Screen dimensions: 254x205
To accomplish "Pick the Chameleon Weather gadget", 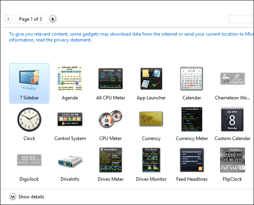I will coord(233,79).
